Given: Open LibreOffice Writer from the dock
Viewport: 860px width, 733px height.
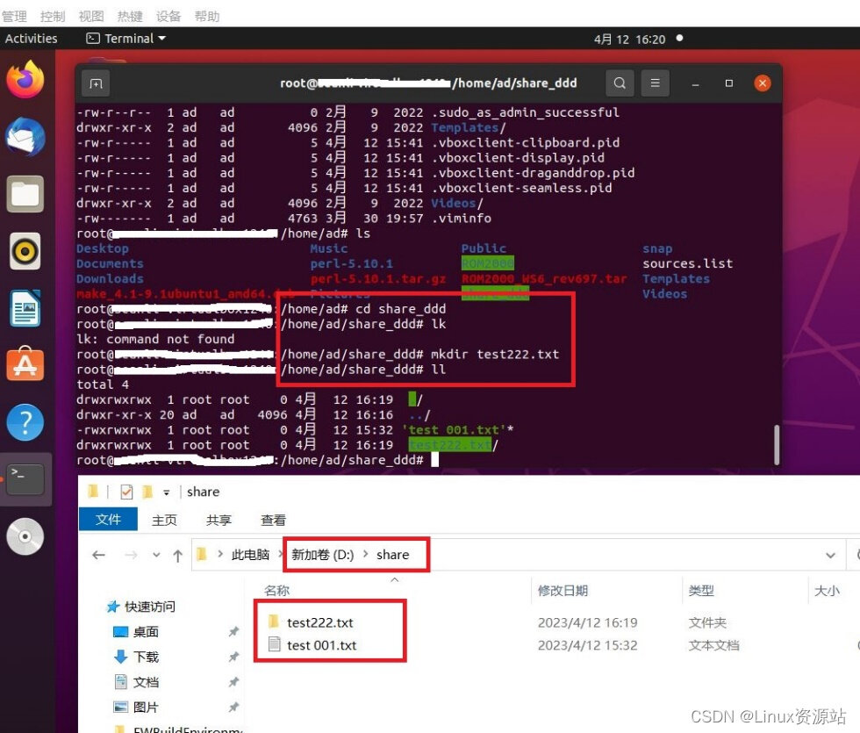Looking at the screenshot, I should point(25,307).
